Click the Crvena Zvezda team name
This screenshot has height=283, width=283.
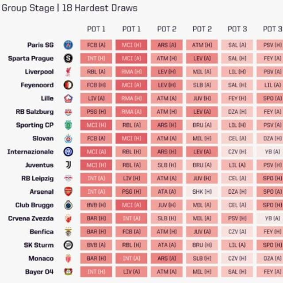pos(31,218)
